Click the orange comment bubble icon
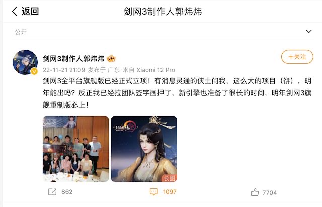Viewport: 322px width, 207px height. tap(154, 192)
